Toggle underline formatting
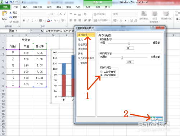This screenshot has height=136, width=180. 32,21
